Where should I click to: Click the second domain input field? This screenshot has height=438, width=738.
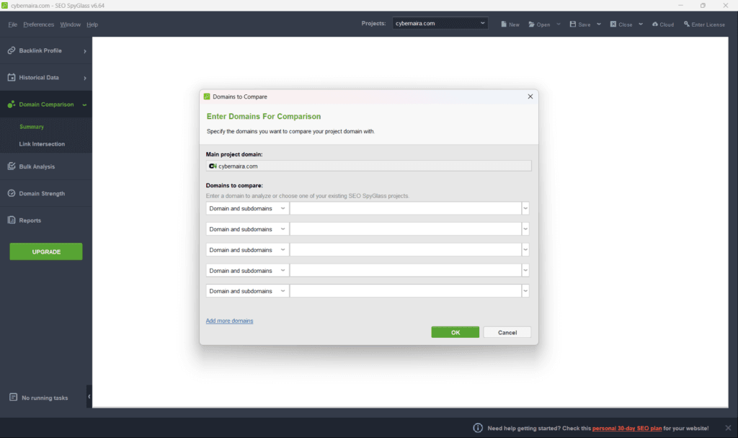pos(405,228)
